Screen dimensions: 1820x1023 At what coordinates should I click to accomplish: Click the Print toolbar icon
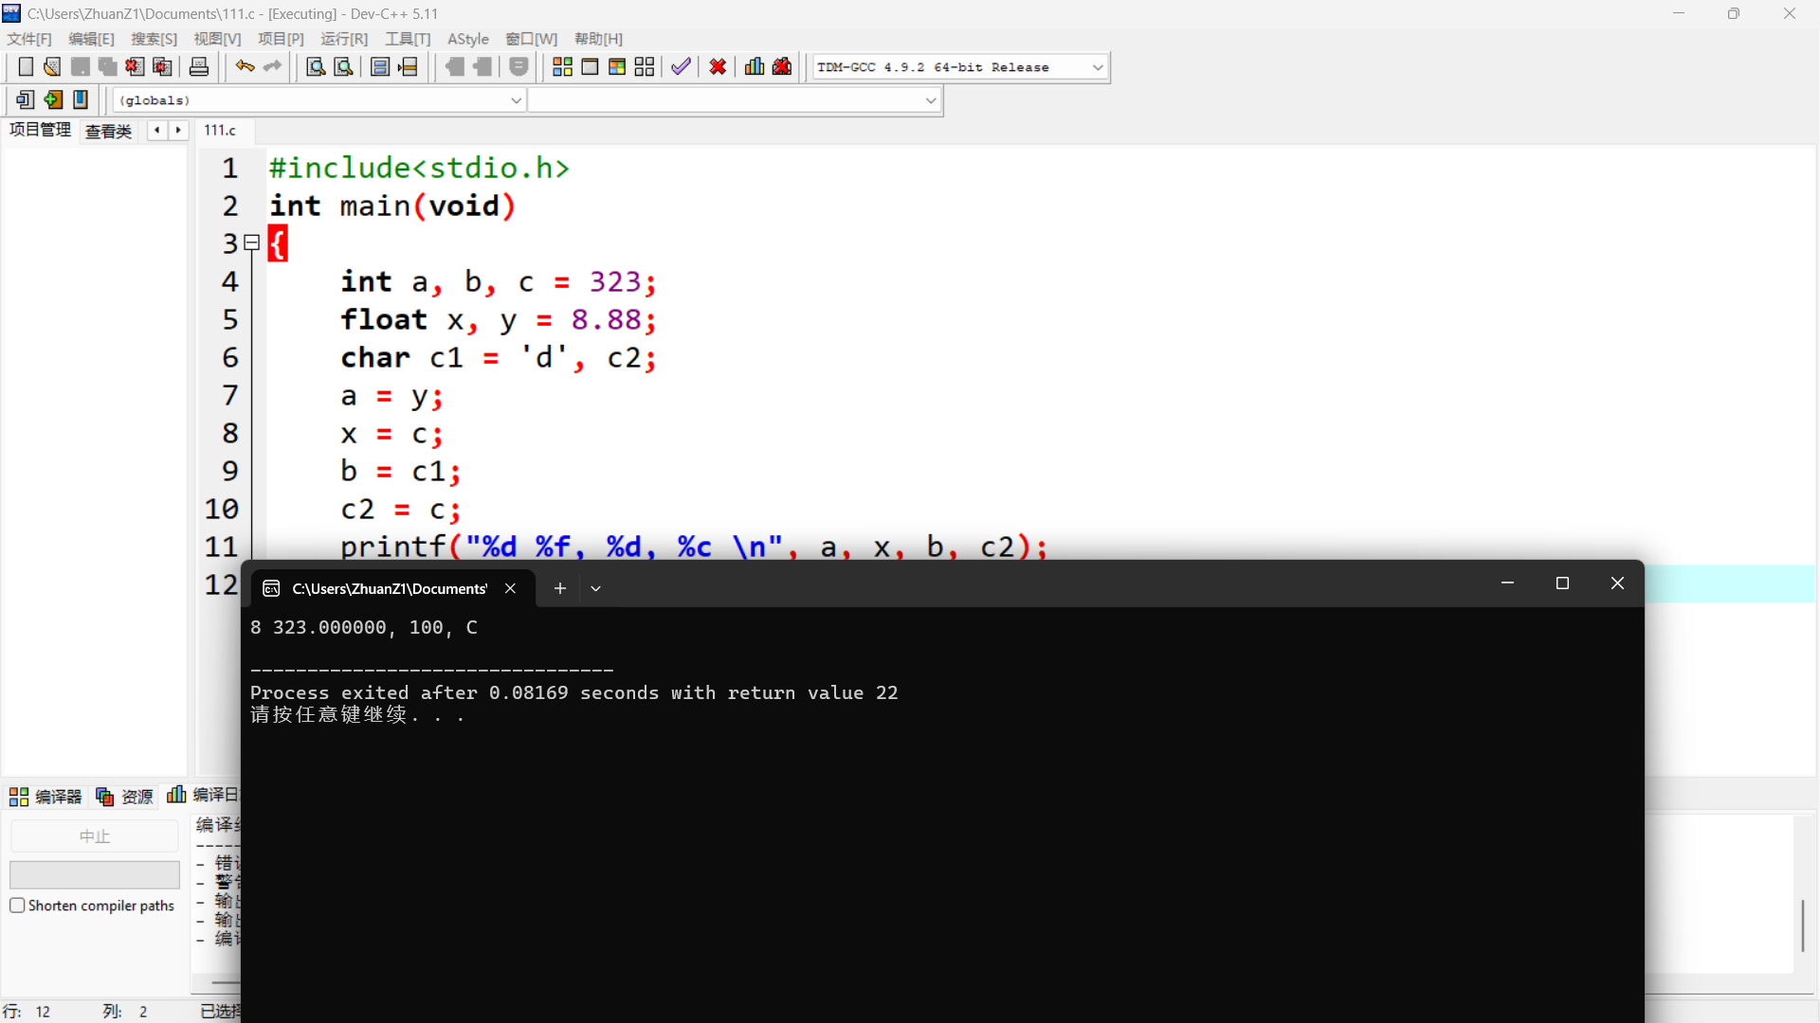coord(199,67)
